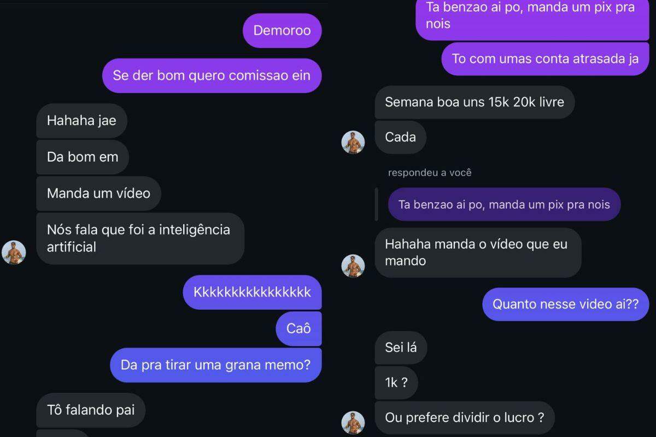Select 'Semana boa uns 15k 20k livre' message
The width and height of the screenshot is (656, 437).
click(475, 102)
